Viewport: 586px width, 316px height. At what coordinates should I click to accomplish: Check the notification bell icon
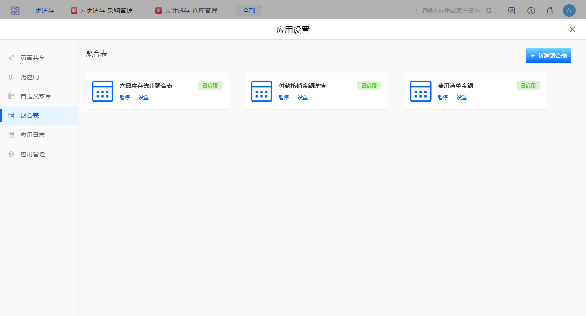point(550,11)
